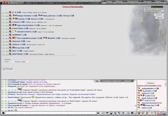Viewport: 168px width, 116px height.
Task: Click the Задания button
Action: click(x=159, y=17)
